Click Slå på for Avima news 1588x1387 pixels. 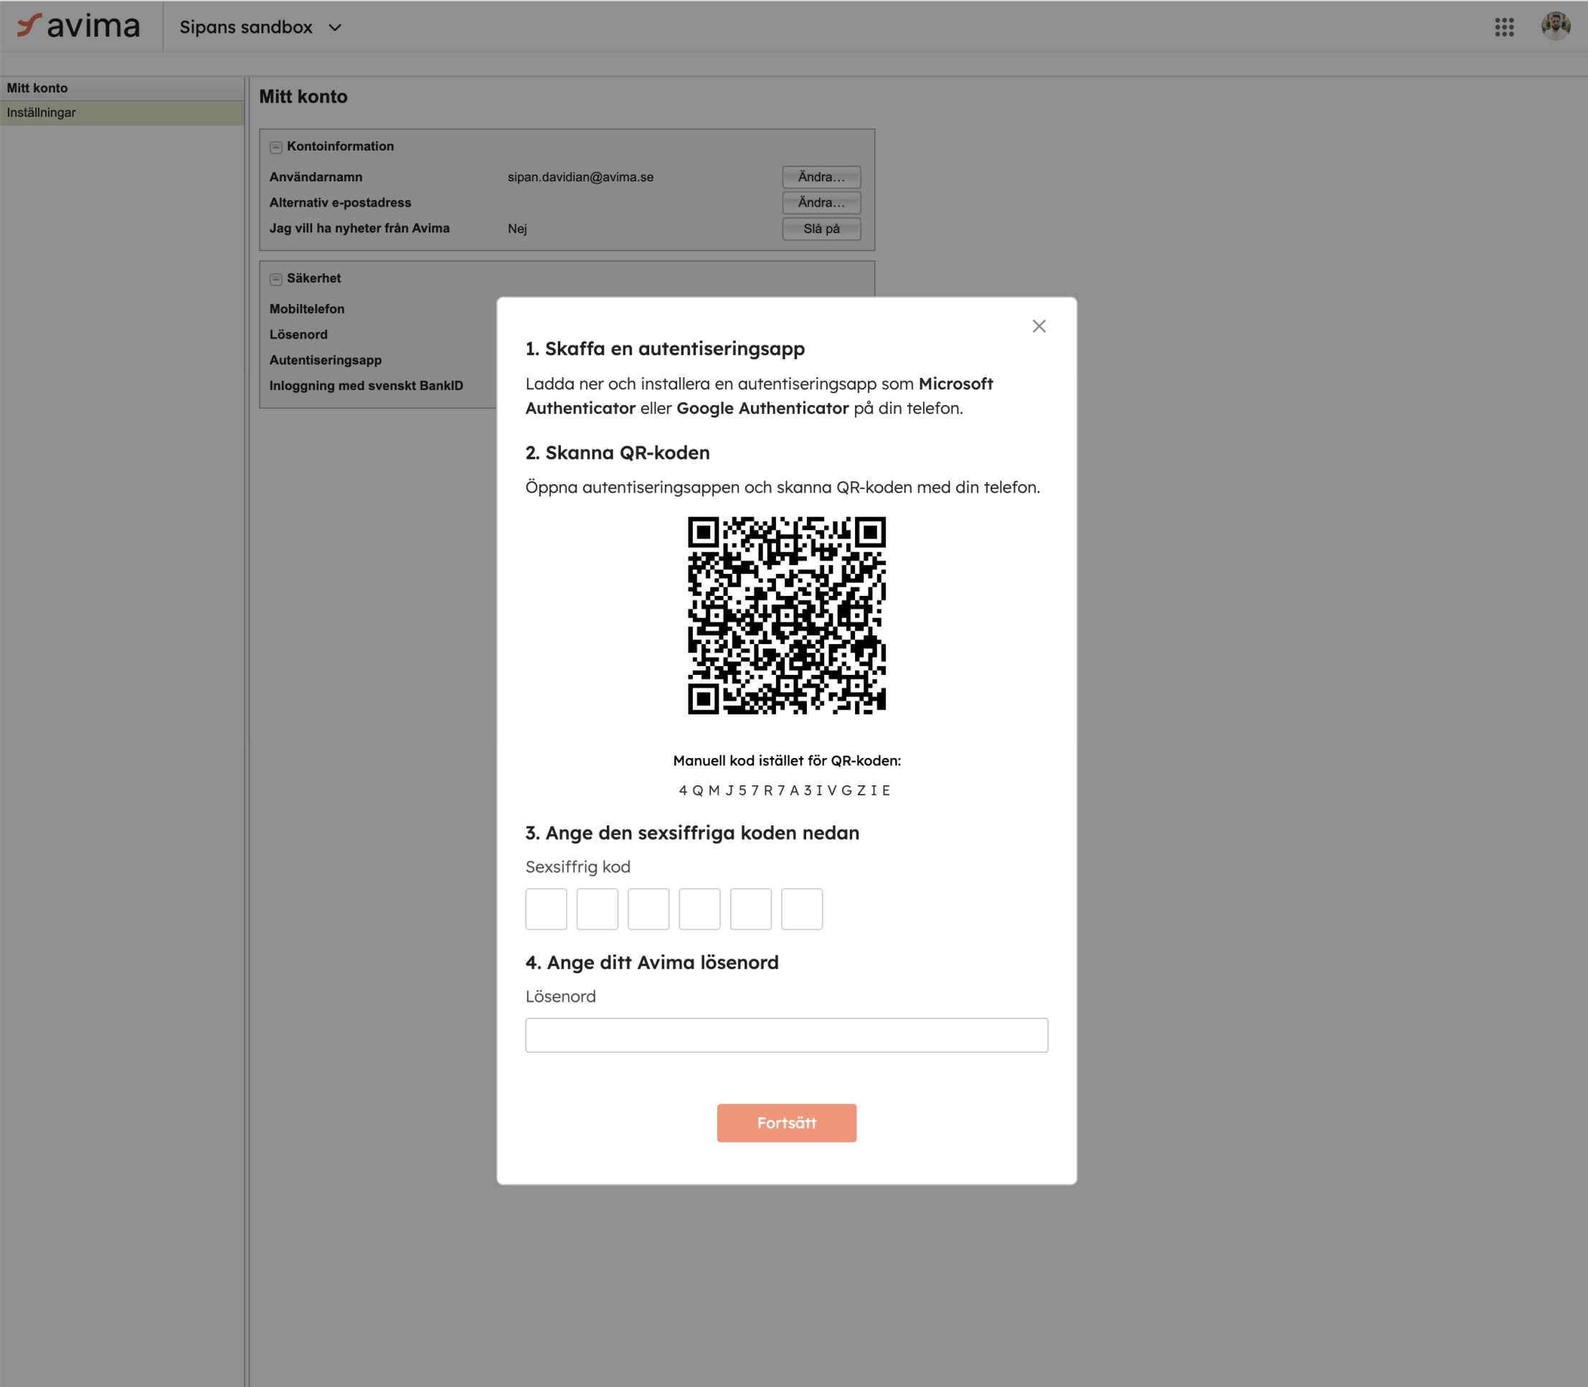[x=821, y=228]
